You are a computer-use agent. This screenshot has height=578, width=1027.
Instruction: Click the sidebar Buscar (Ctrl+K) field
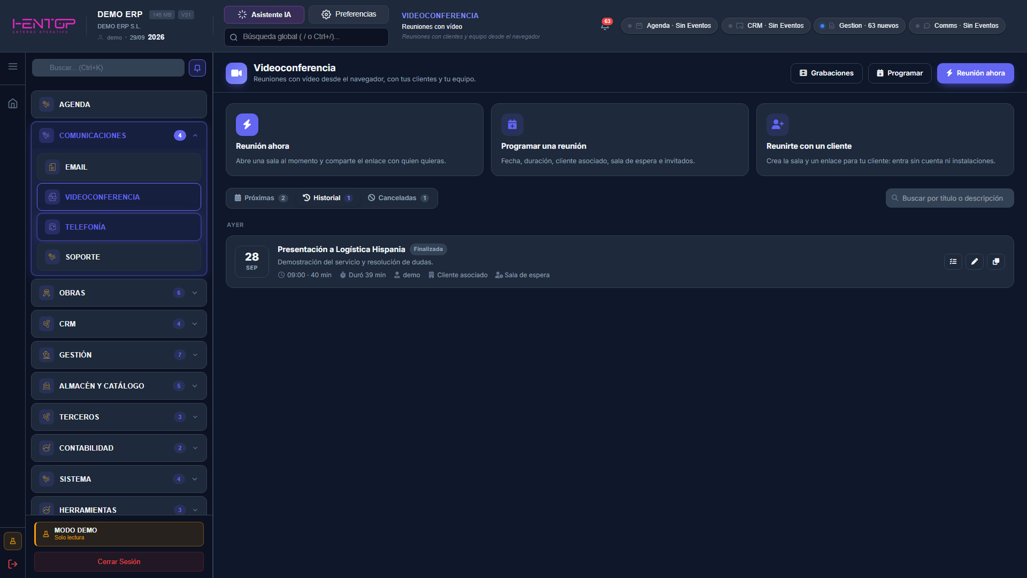[108, 68]
